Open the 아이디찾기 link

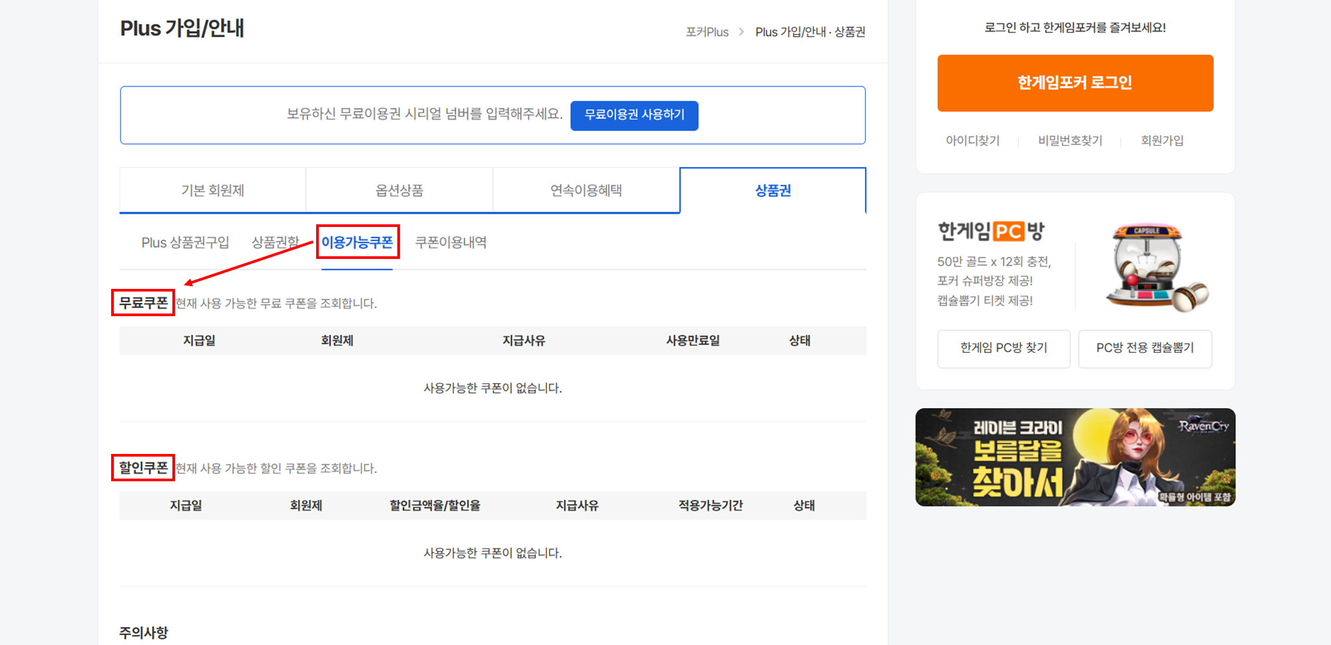(972, 140)
